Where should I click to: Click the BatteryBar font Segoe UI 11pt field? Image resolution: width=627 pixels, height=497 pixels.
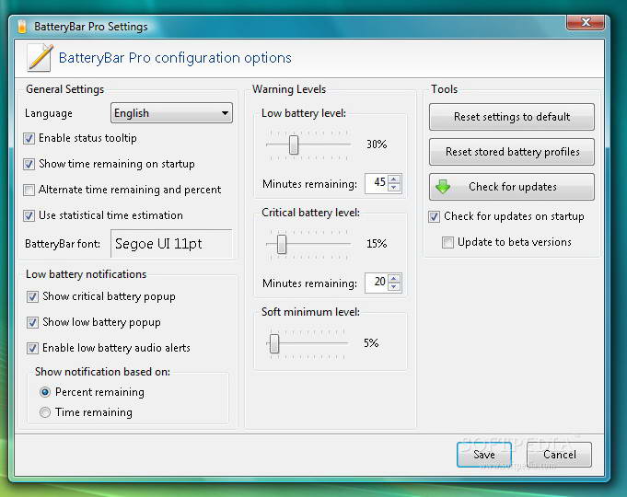(x=171, y=244)
